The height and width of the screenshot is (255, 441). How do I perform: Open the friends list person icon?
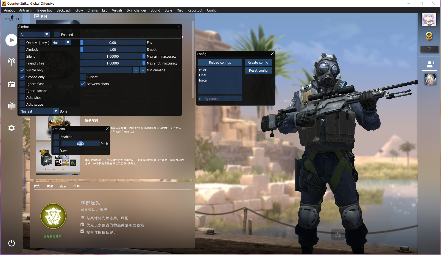tap(430, 64)
